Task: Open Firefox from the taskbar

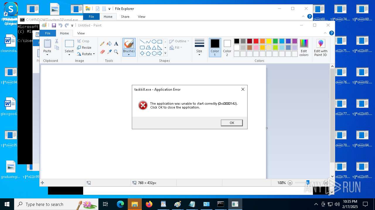Action: coord(149,204)
